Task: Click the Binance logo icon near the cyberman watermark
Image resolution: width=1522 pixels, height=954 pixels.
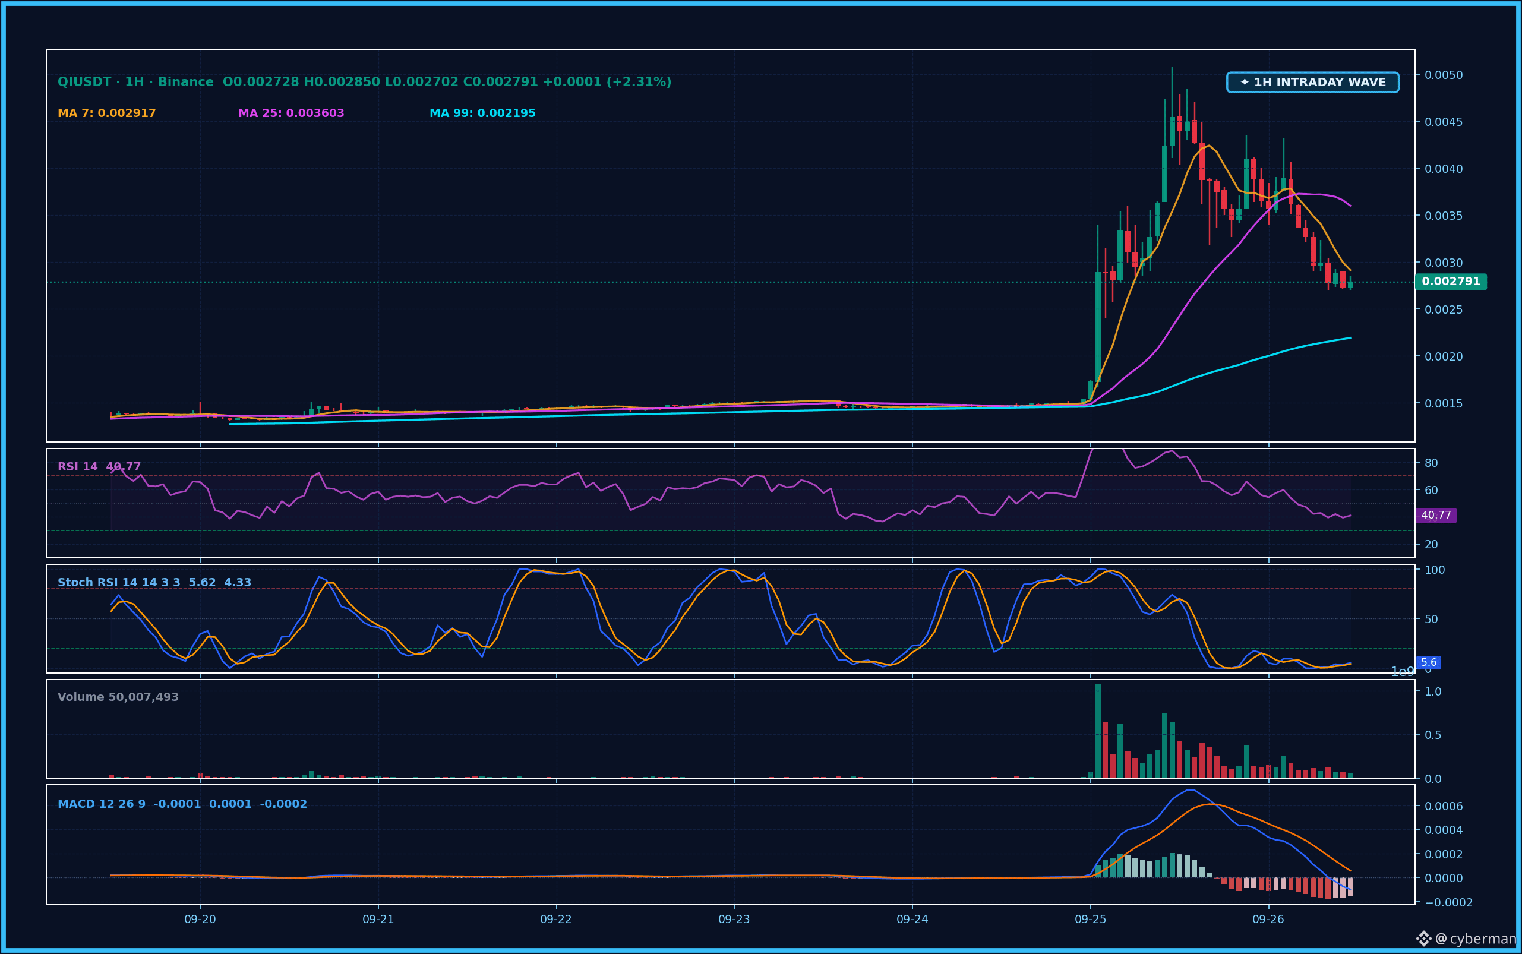Action: [1423, 939]
